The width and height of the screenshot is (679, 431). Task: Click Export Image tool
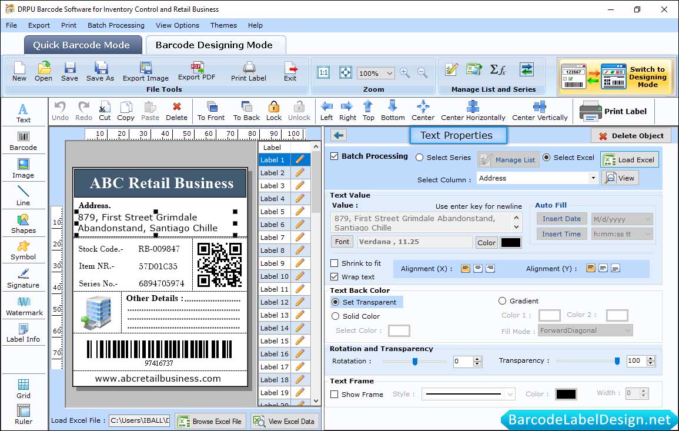pyautogui.click(x=146, y=72)
